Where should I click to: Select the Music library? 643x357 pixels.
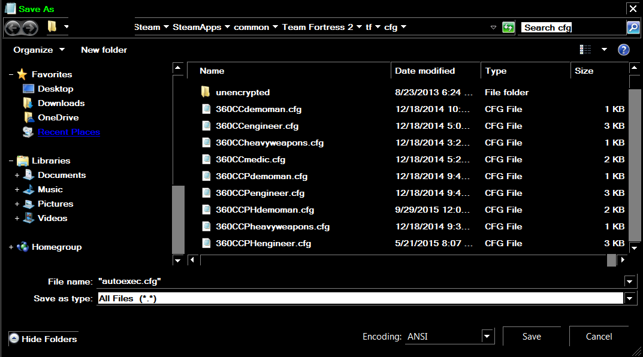[50, 189]
